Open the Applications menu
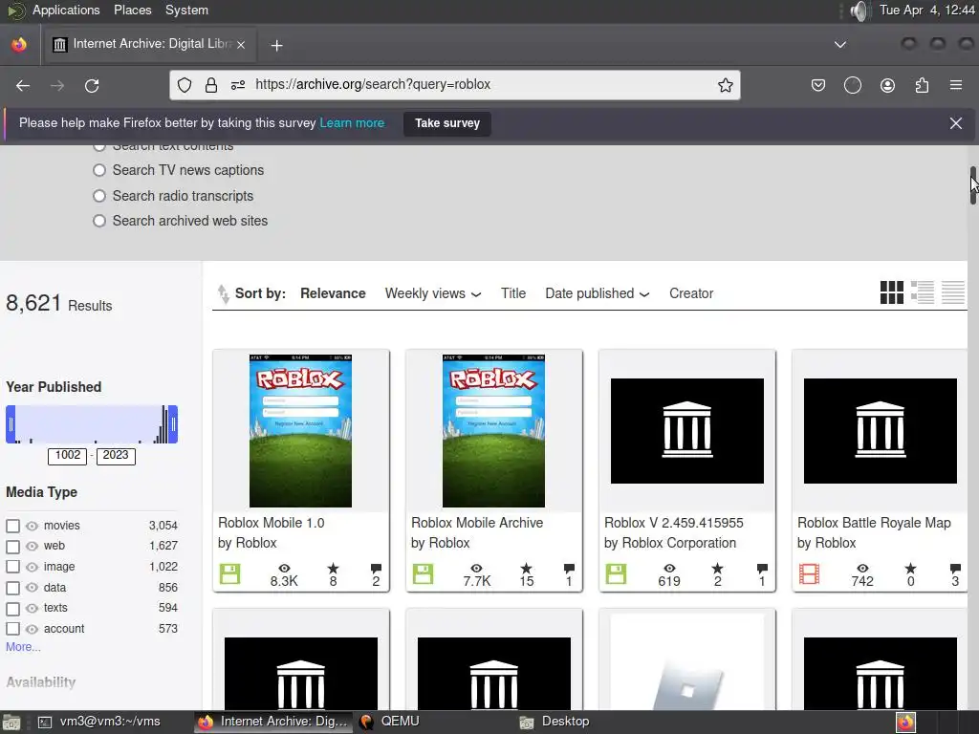 pos(66,10)
